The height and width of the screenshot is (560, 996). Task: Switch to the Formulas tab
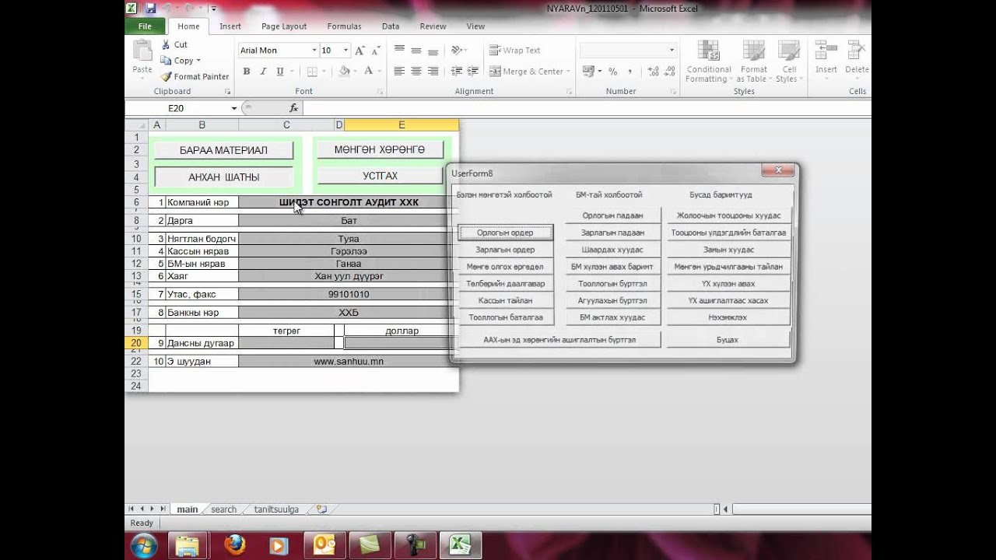(344, 26)
